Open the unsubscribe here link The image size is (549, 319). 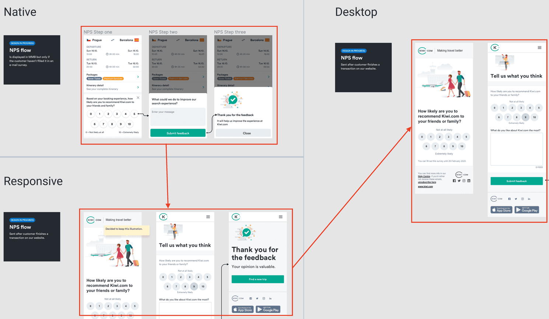pos(427,182)
